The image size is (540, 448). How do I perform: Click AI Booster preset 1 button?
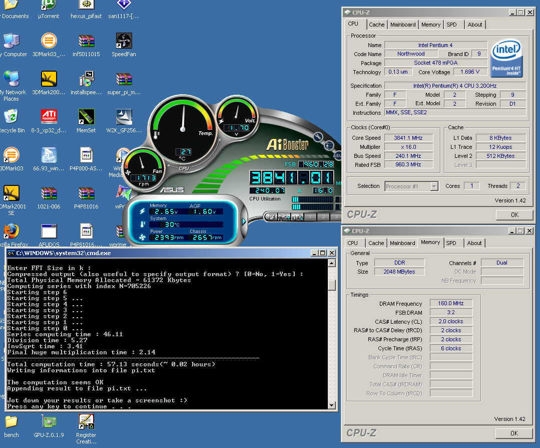(310, 217)
